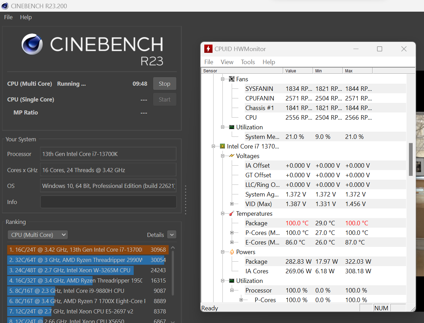Click the Temperatures thermometer icon
424x323 pixels.
tap(232, 213)
